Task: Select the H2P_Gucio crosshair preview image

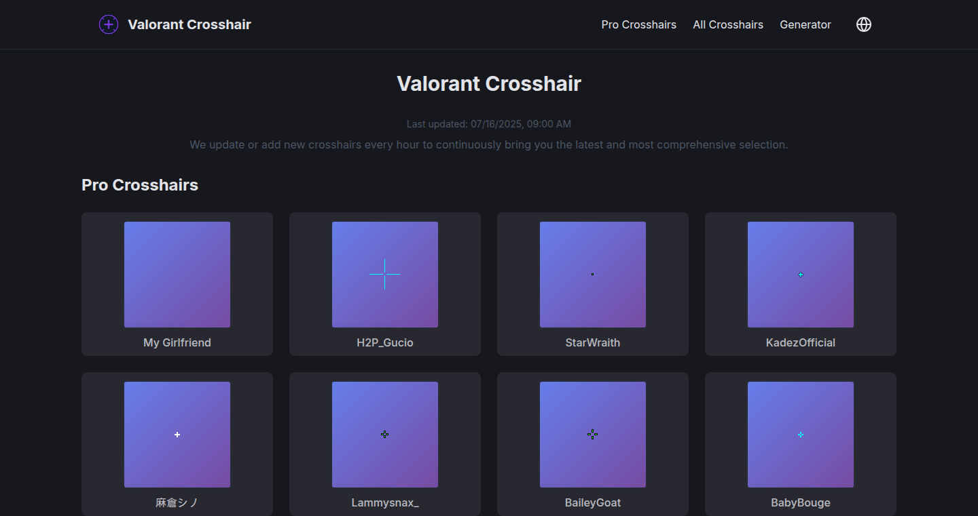Action: [385, 275]
